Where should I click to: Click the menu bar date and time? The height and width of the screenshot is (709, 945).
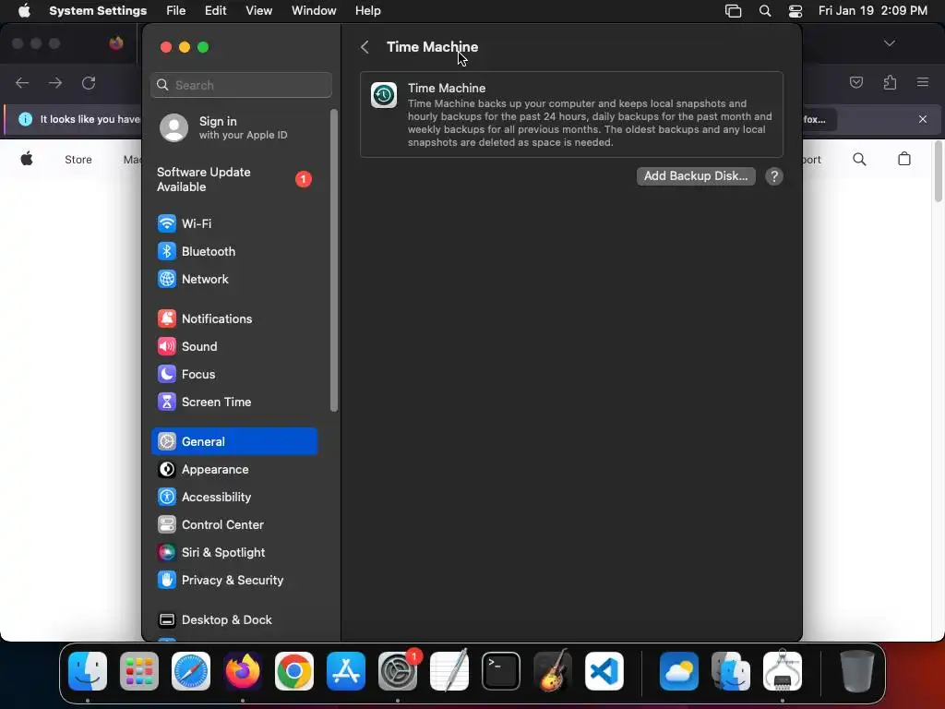tap(873, 11)
